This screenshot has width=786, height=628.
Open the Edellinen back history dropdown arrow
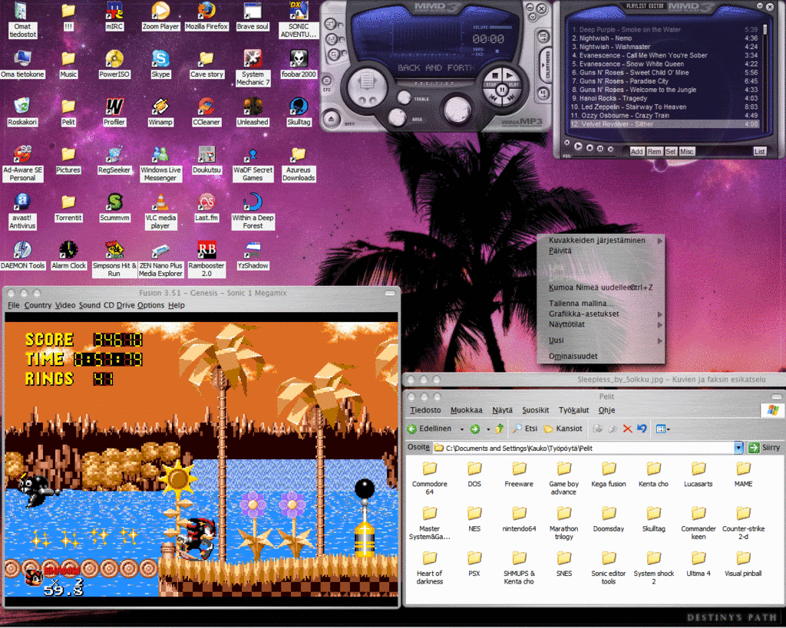pyautogui.click(x=461, y=429)
